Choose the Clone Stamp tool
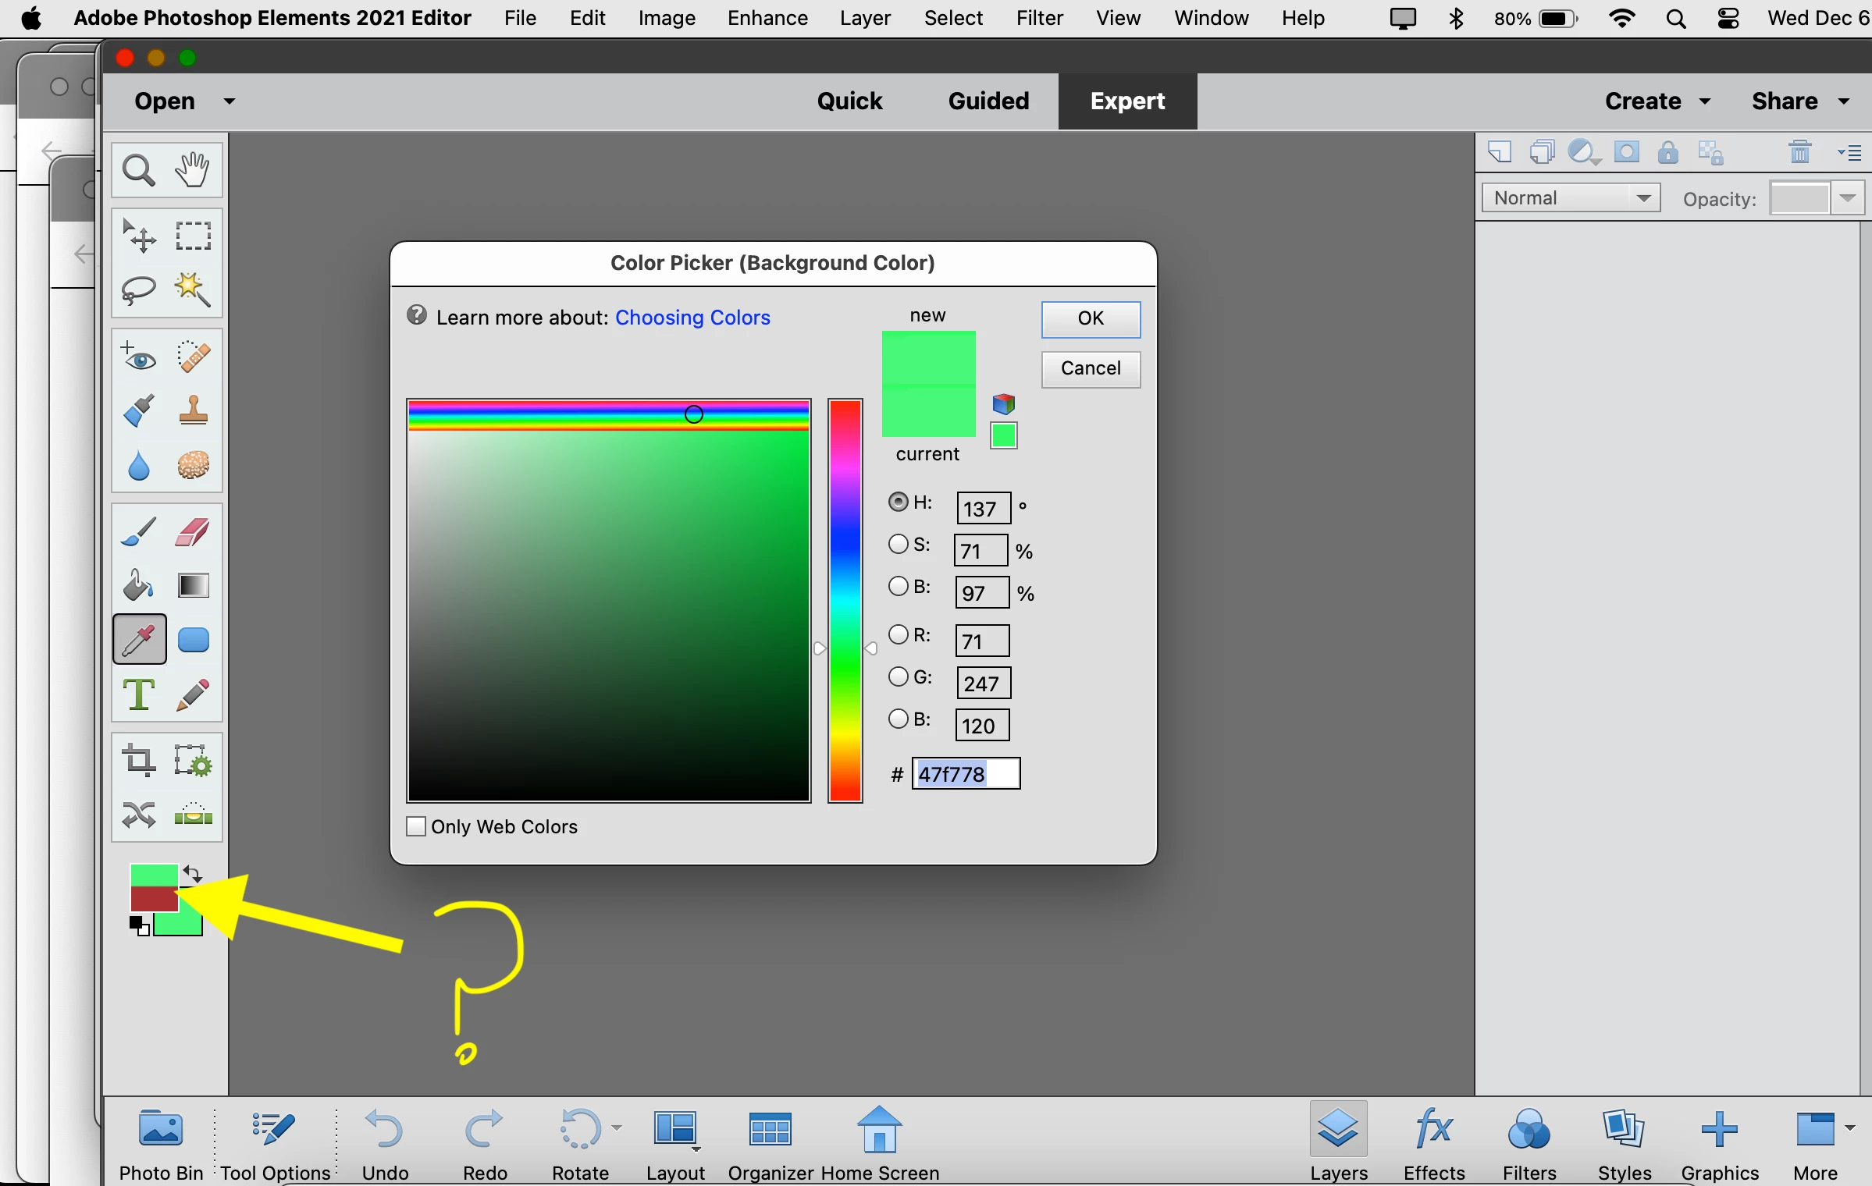The image size is (1872, 1186). pyautogui.click(x=193, y=410)
